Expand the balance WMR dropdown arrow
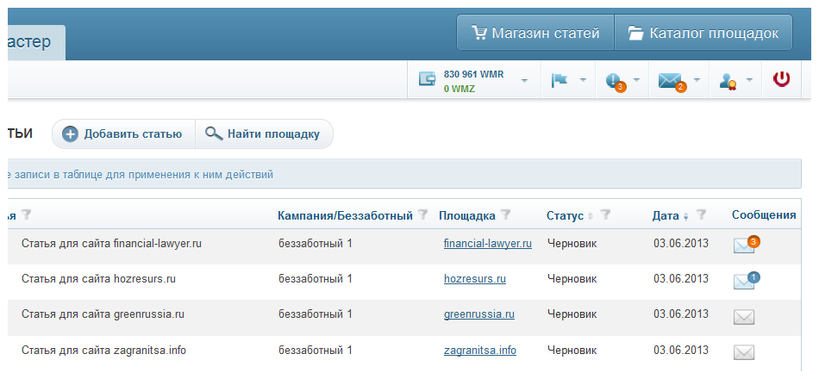The width and height of the screenshot is (819, 379). [x=524, y=81]
